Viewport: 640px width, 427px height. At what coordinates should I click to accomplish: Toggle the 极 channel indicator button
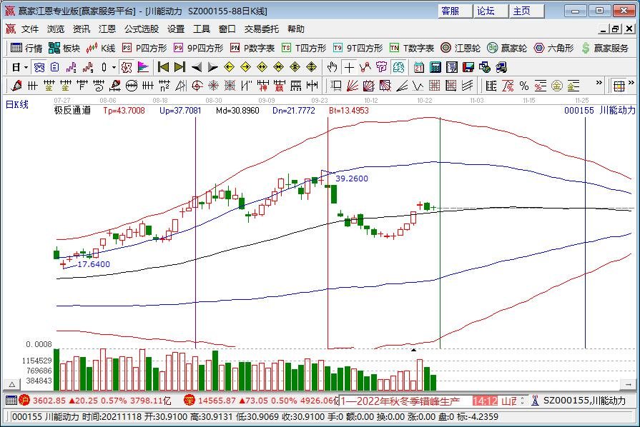pos(127,67)
